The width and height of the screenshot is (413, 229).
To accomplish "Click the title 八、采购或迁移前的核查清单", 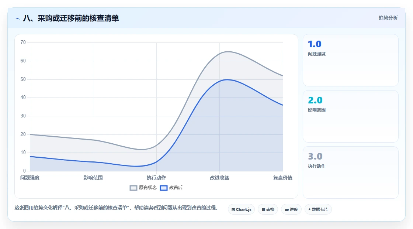I will coord(71,18).
